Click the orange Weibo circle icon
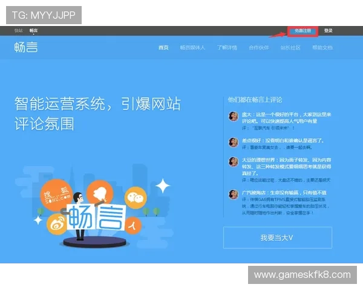This screenshot has height=290, width=363. pos(56,224)
